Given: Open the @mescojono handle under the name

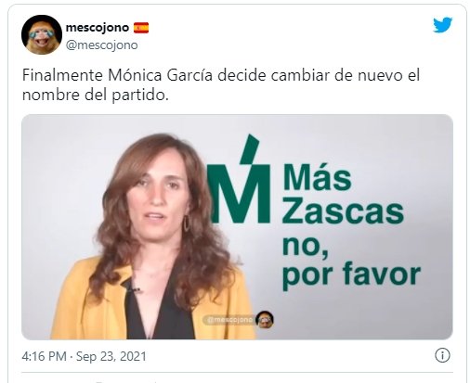Looking at the screenshot, I should (101, 45).
